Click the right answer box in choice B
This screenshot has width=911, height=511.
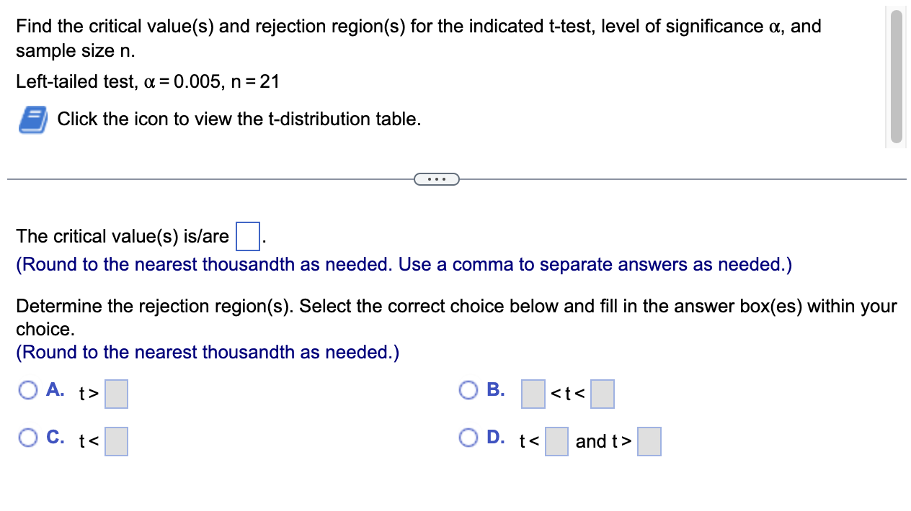602,394
